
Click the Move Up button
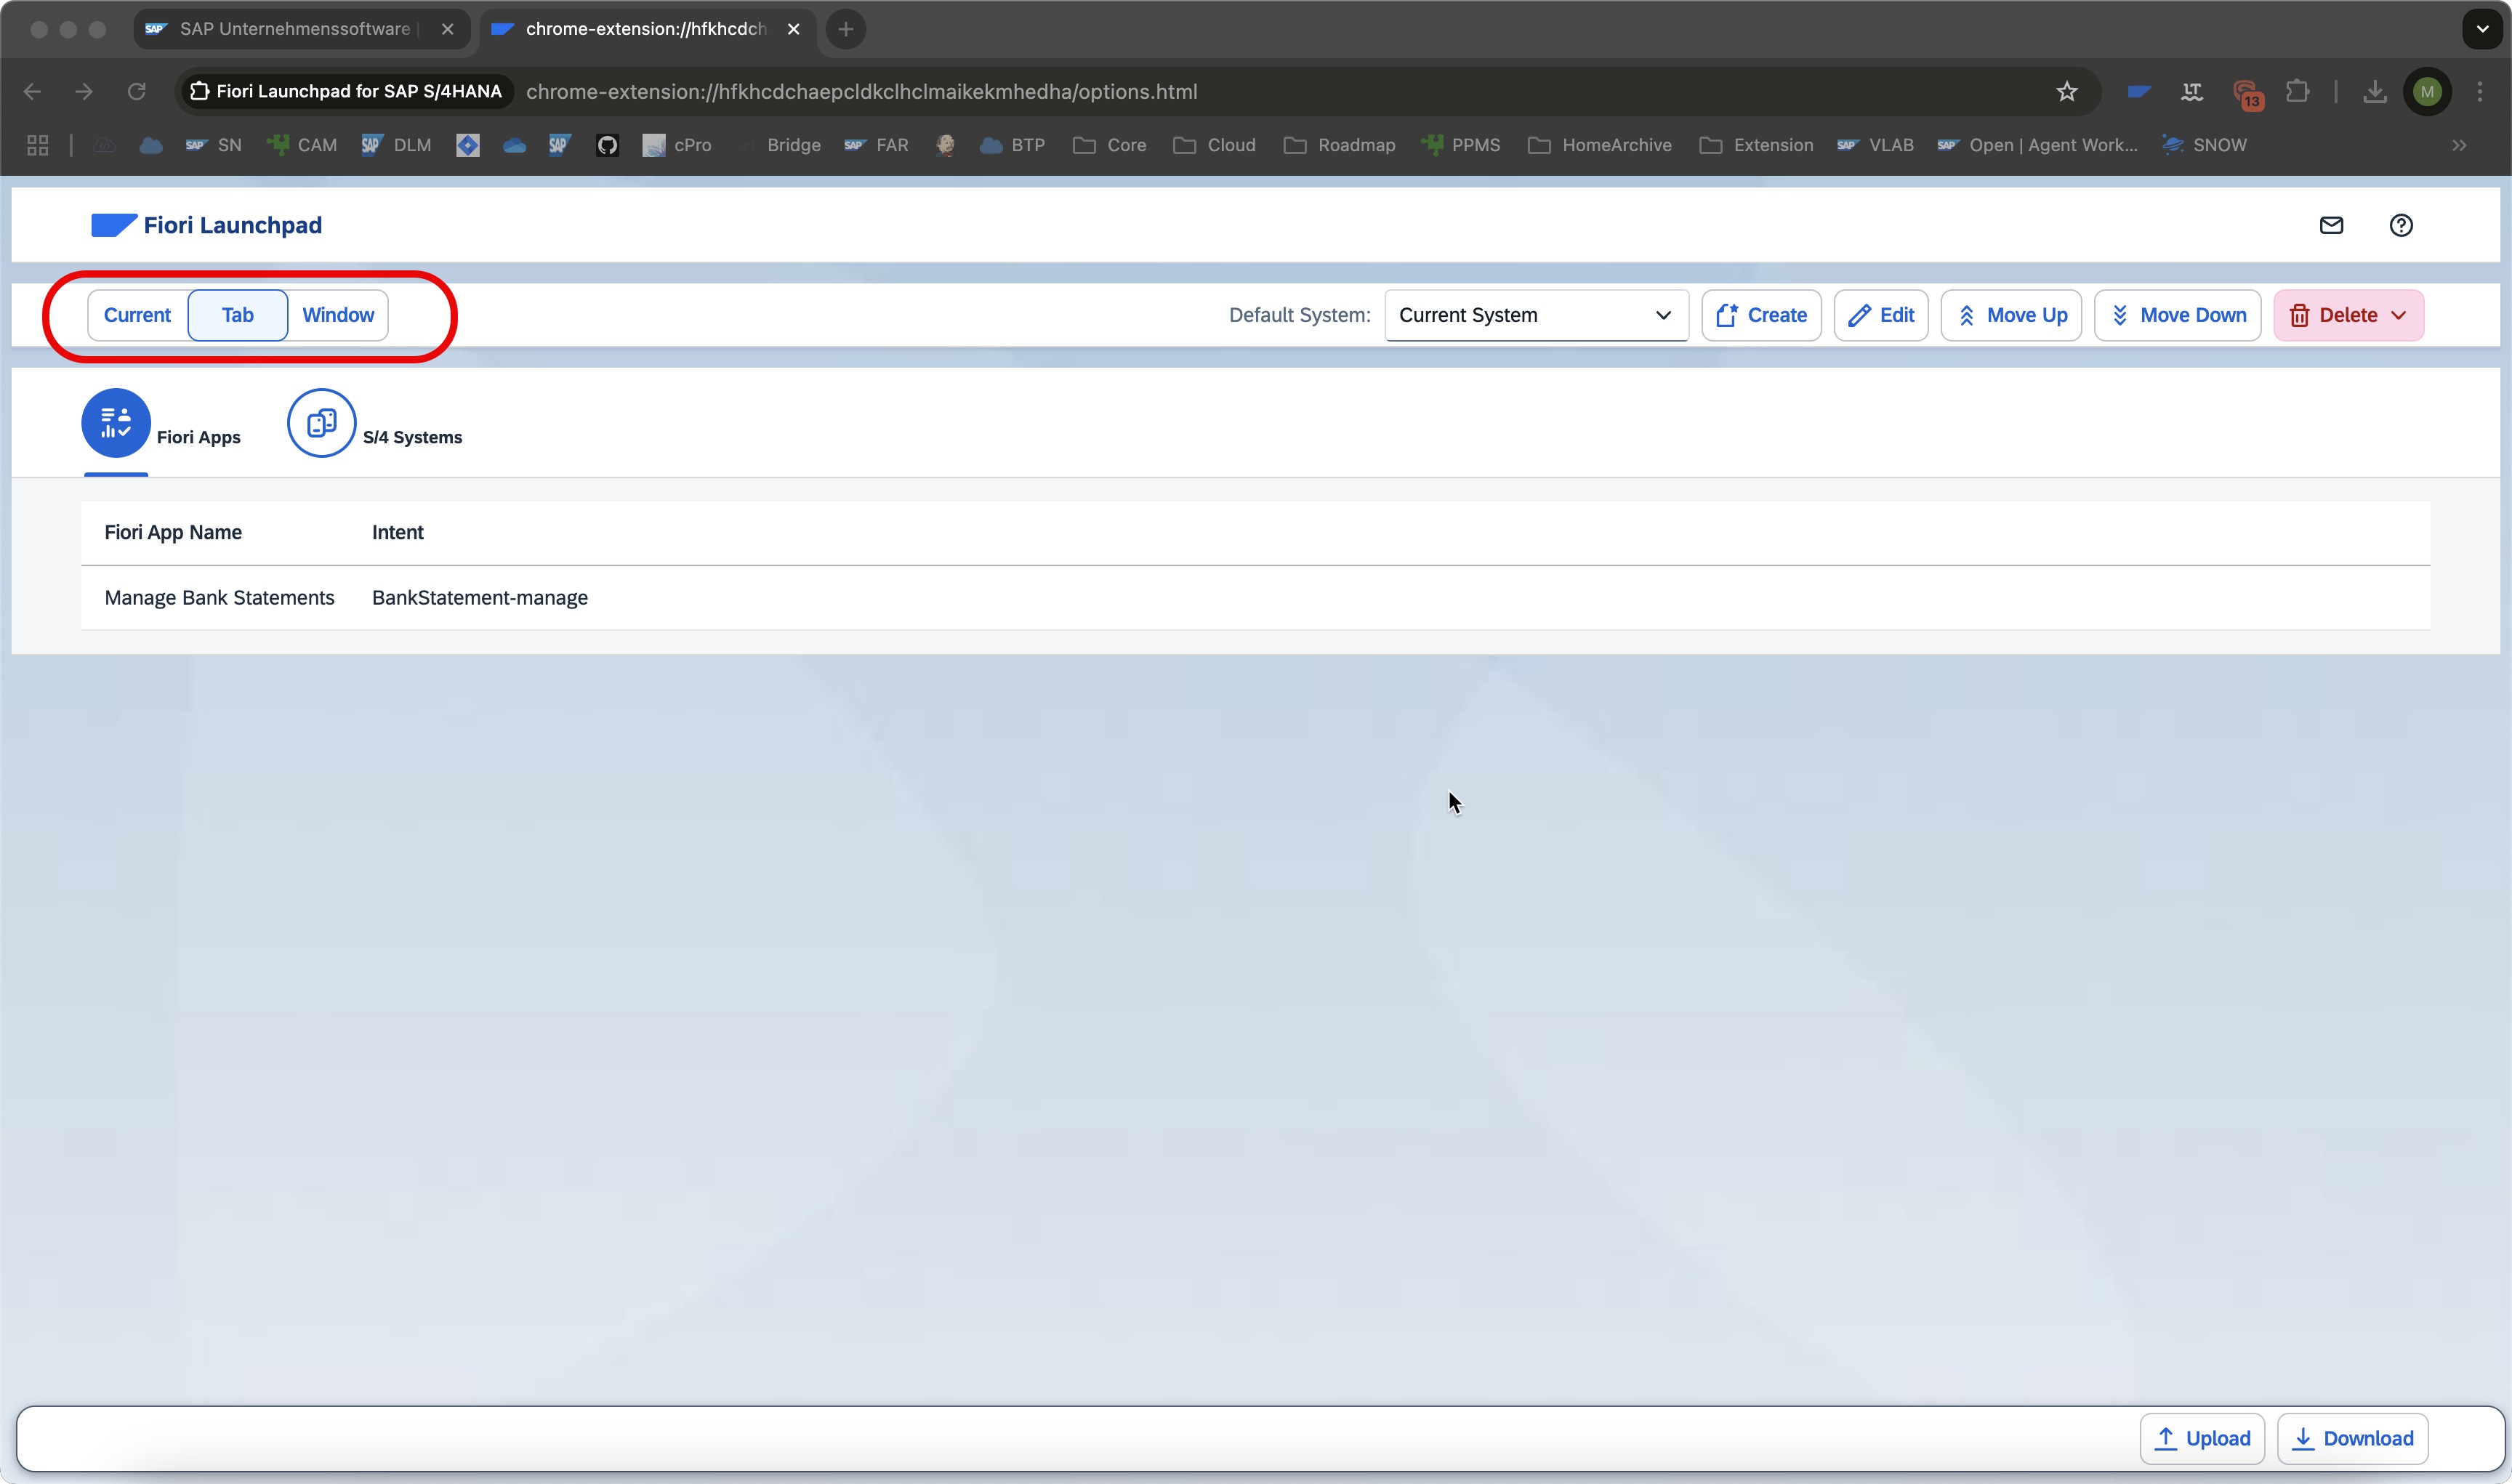click(2011, 315)
